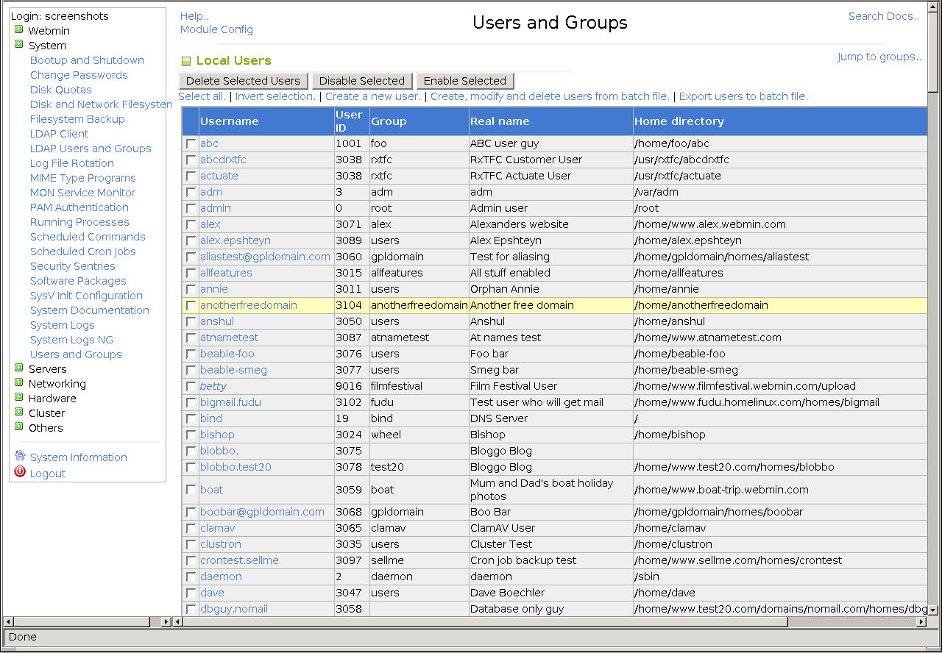The width and height of the screenshot is (942, 653).
Task: Click the green arrow icon next to Networking
Action: (19, 383)
